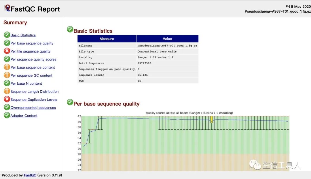Click orange warning icon beside Sequence Length Distribution
Viewport: 311px width, 179px height.
click(x=7, y=91)
